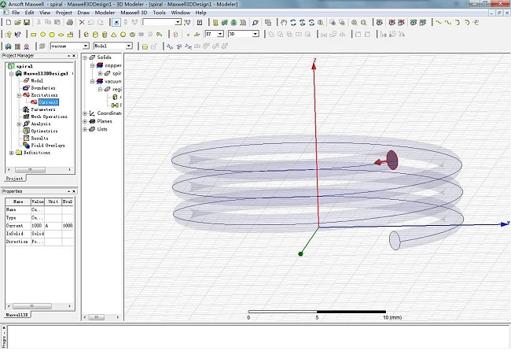Select the Draw ellipse tool
The height and width of the screenshot is (362, 511).
tap(61, 35)
